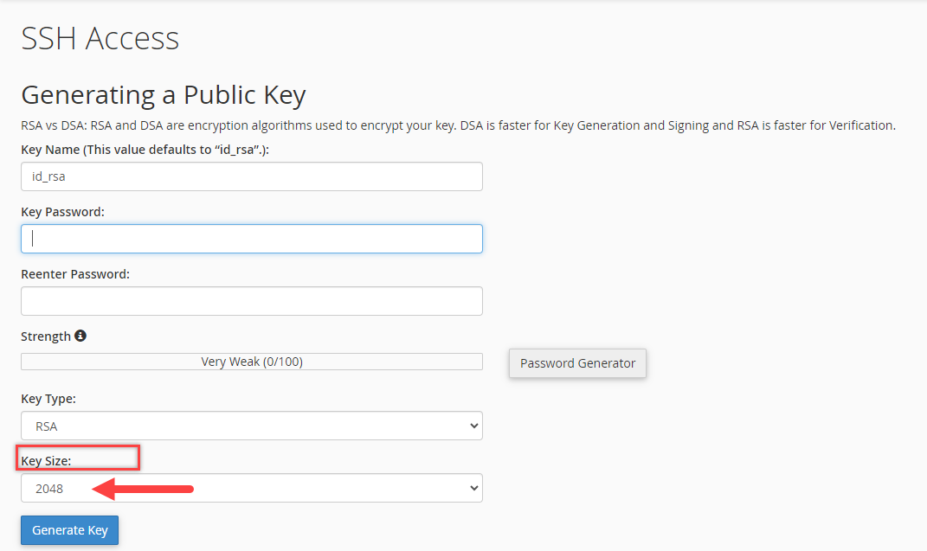Screen dimensions: 927x551
Task: Expand the Key Type selector chevron
Action: (x=473, y=426)
